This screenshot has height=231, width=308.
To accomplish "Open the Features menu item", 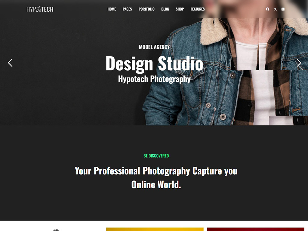I will 198,9.
